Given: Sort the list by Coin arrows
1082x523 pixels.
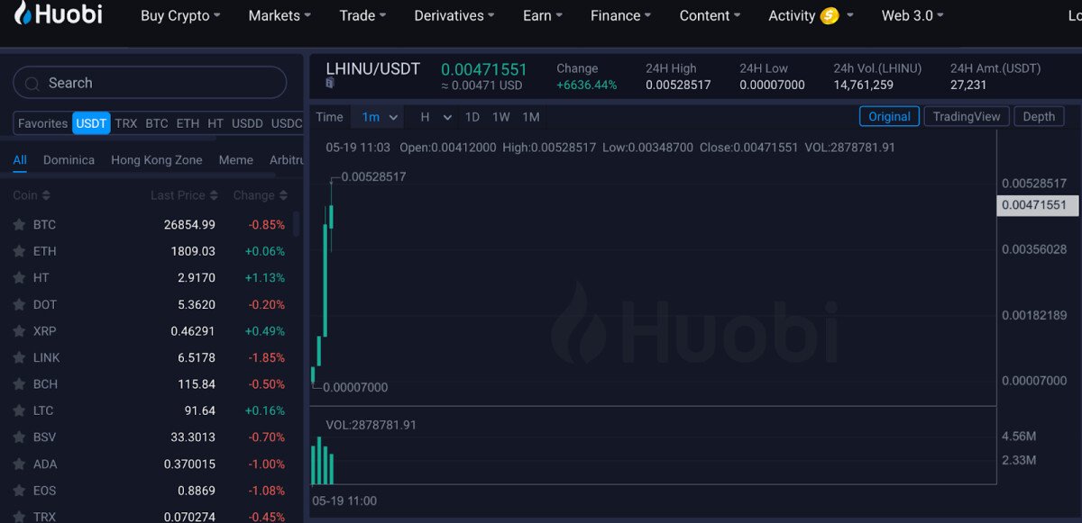Looking at the screenshot, I should click(46, 195).
